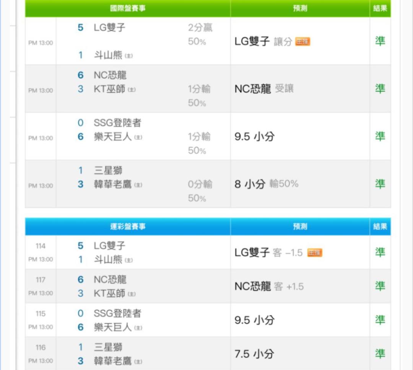
Task: Click match number 115
Action: [41, 314]
